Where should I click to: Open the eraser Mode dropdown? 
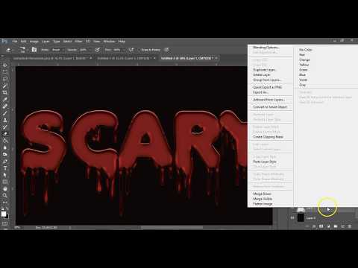pyautogui.click(x=57, y=50)
